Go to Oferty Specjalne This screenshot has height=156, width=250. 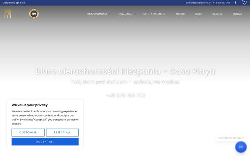coord(154,14)
